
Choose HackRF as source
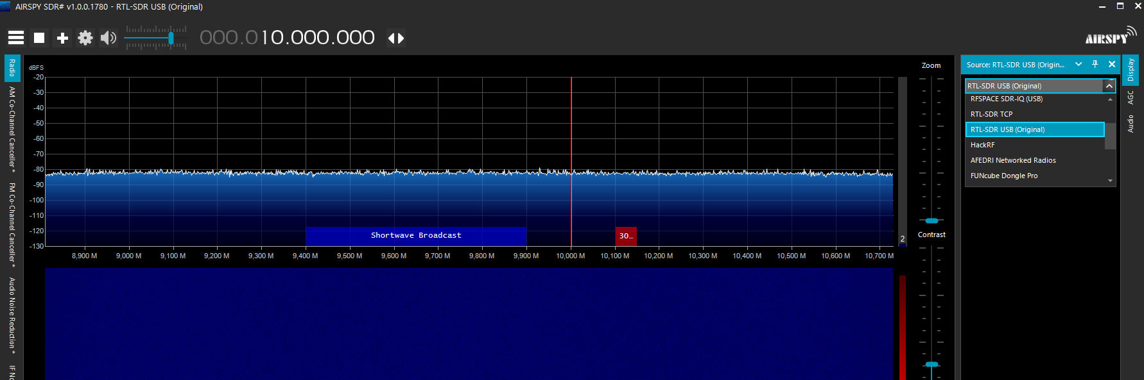[x=1035, y=145]
